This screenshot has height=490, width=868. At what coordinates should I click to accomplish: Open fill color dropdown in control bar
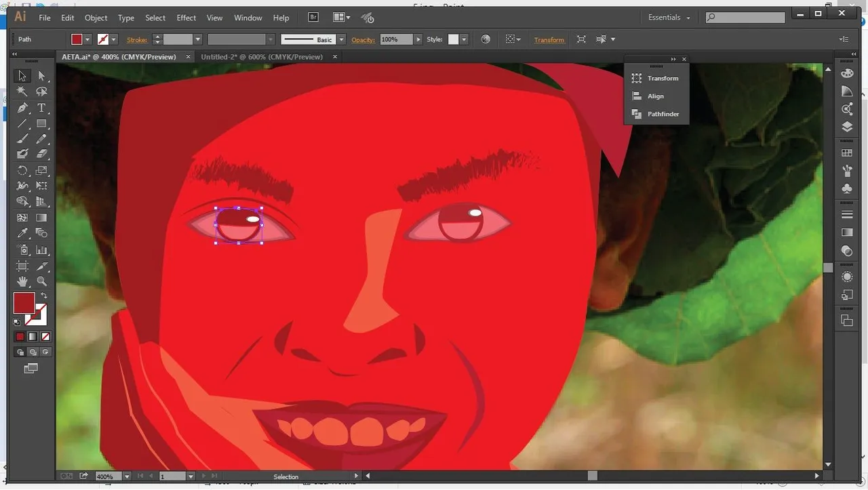[87, 39]
